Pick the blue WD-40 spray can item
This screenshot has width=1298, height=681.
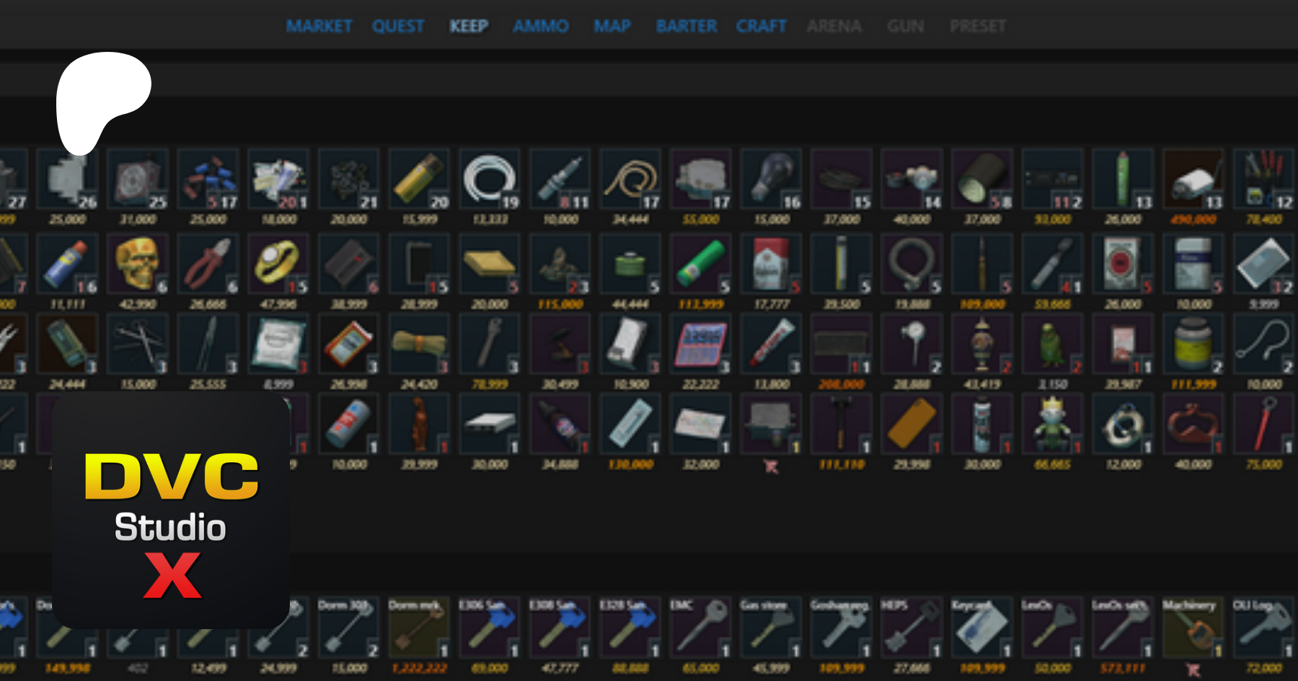66,264
